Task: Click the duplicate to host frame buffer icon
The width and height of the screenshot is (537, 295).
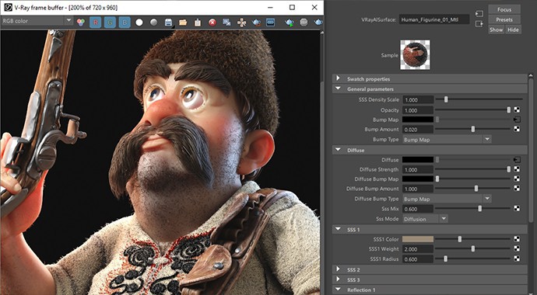Action: [226, 23]
